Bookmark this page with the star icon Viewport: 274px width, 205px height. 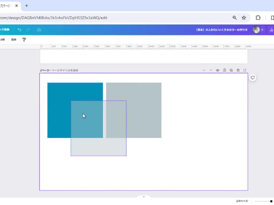click(x=244, y=18)
